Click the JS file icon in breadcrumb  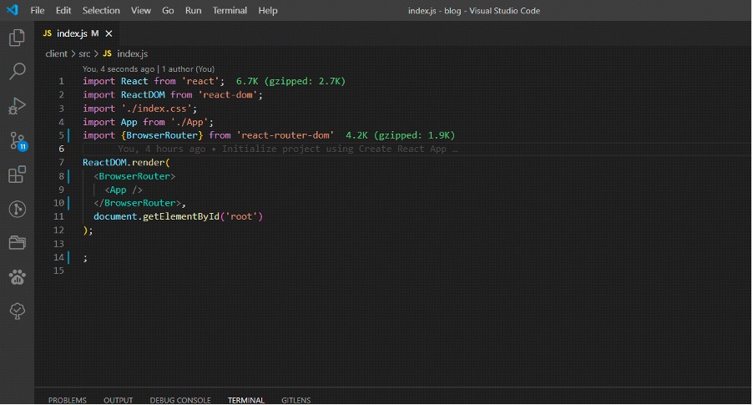(107, 53)
